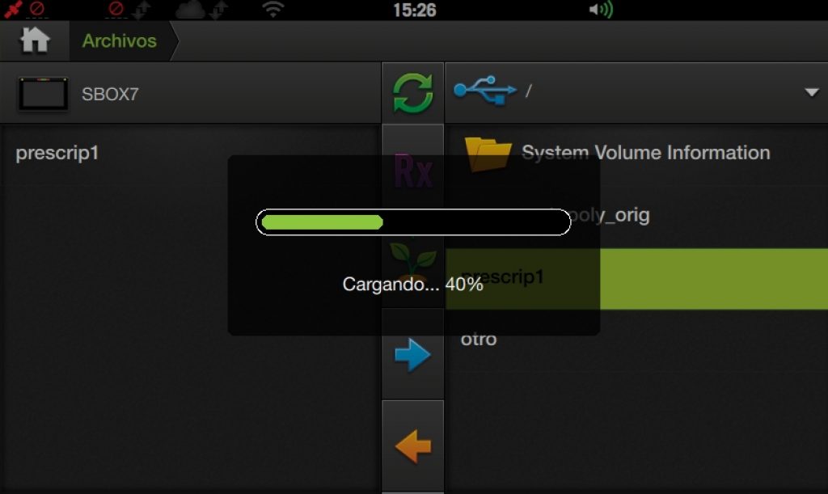This screenshot has height=494, width=828.
Task: Select the SBOX7 device entry
Action: [190, 94]
